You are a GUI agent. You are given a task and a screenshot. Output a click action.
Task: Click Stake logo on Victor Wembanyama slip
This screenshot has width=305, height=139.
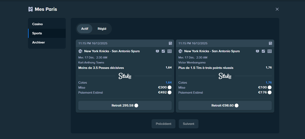coord(225,76)
